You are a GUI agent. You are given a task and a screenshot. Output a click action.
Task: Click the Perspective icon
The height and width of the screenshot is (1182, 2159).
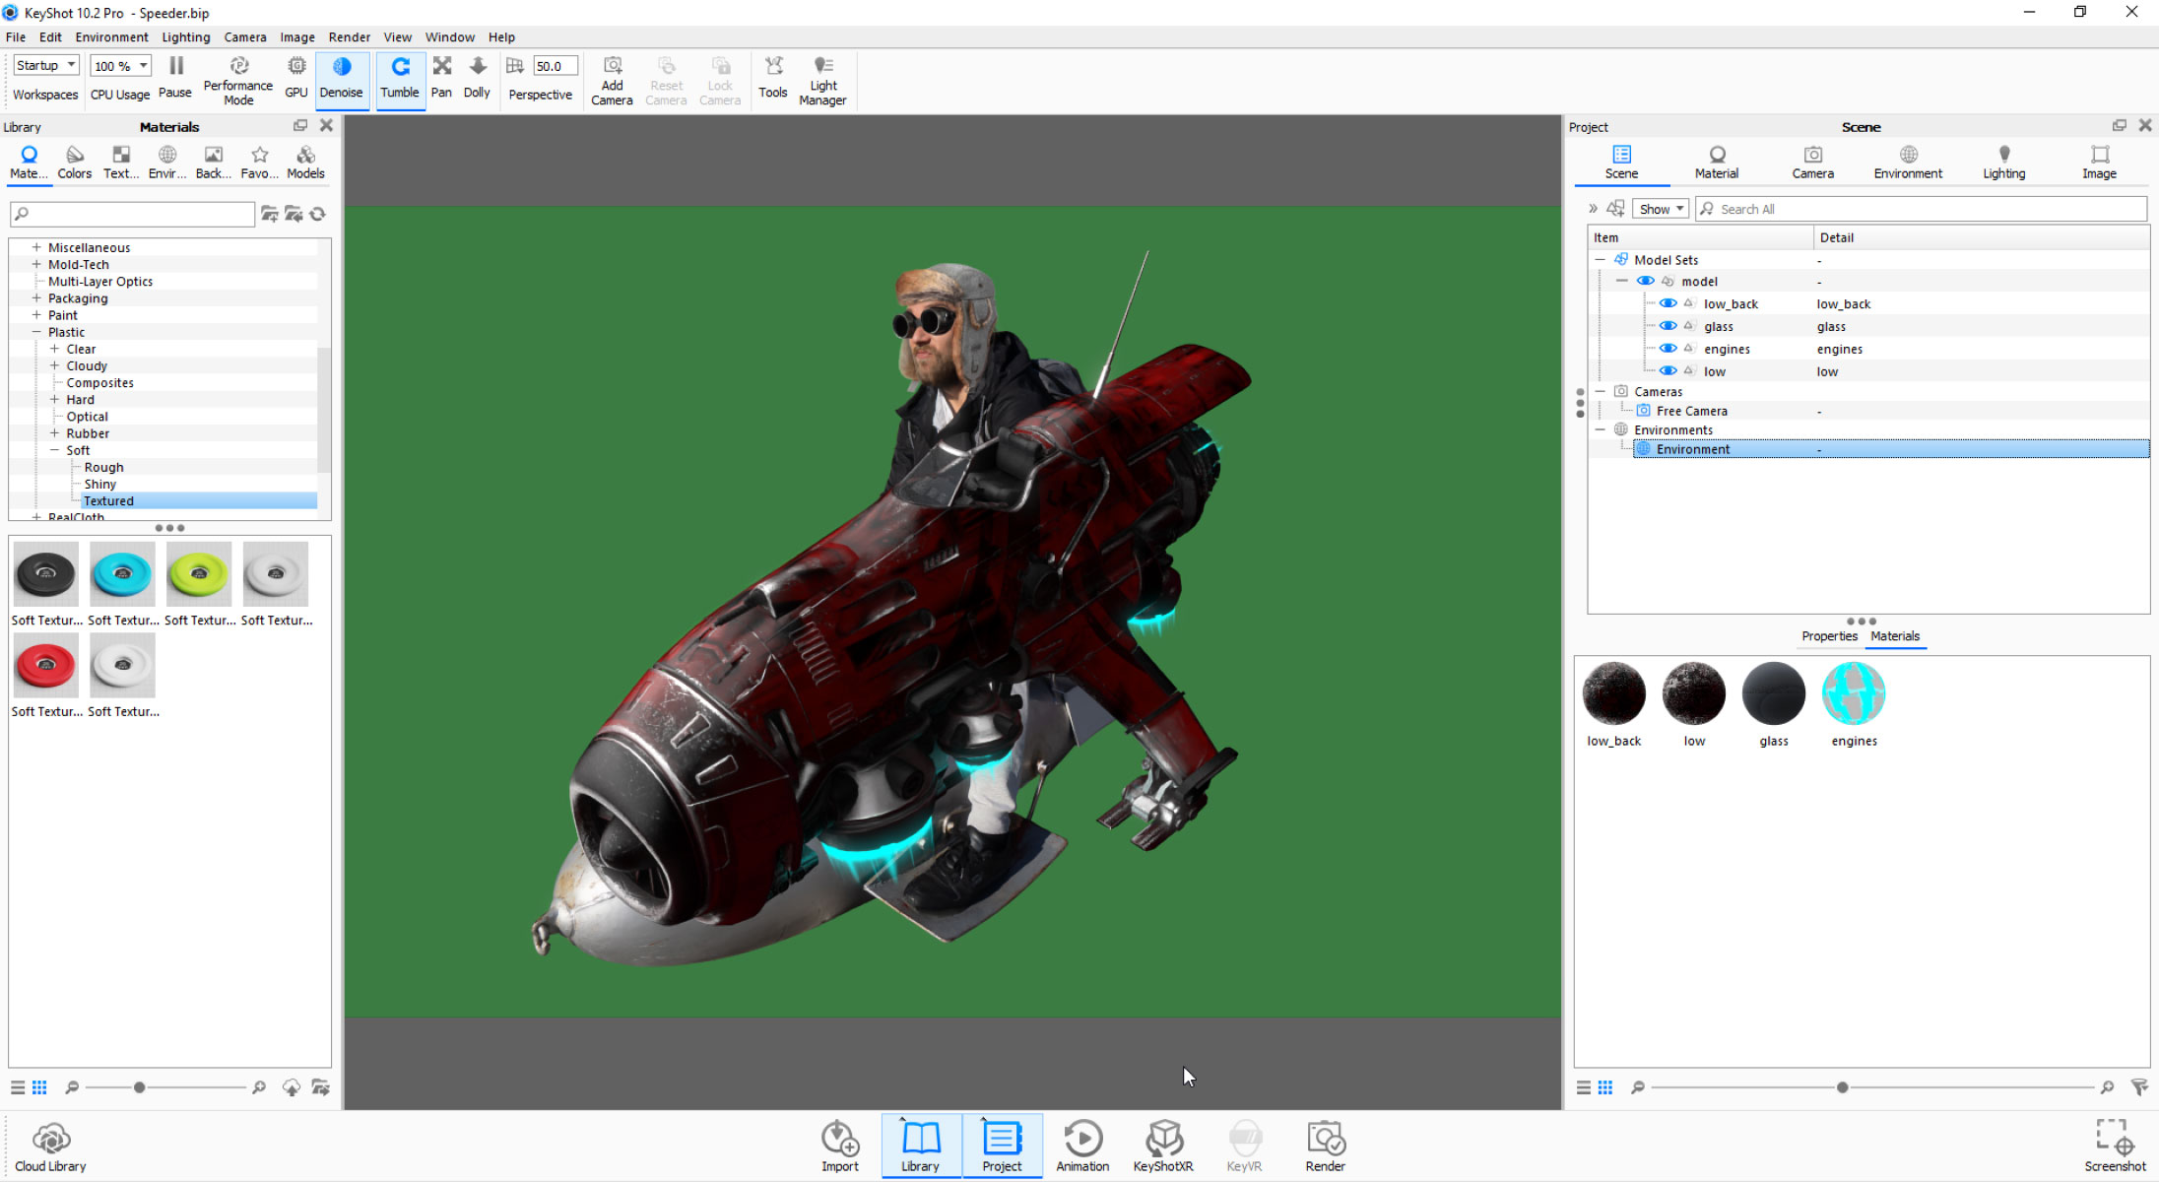click(x=514, y=66)
